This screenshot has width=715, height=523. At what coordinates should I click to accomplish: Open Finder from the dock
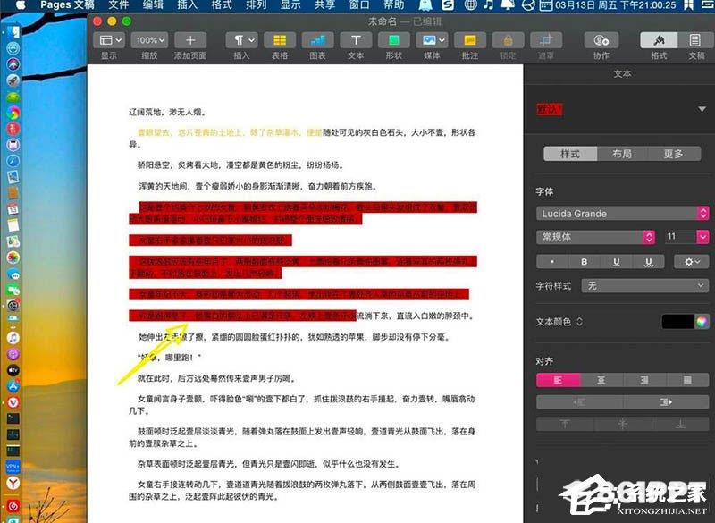pos(13,32)
